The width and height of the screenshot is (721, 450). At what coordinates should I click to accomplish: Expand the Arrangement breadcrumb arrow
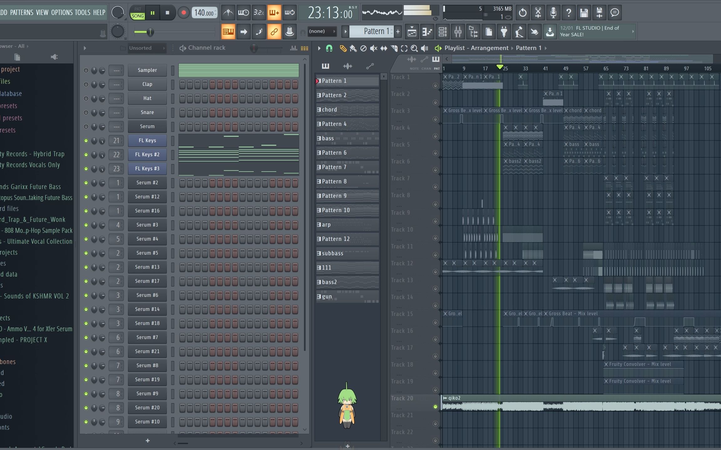click(512, 48)
